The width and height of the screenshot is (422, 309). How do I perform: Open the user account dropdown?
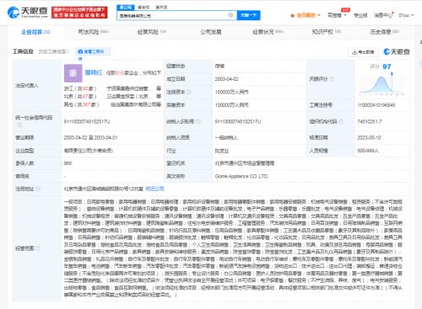(406, 15)
